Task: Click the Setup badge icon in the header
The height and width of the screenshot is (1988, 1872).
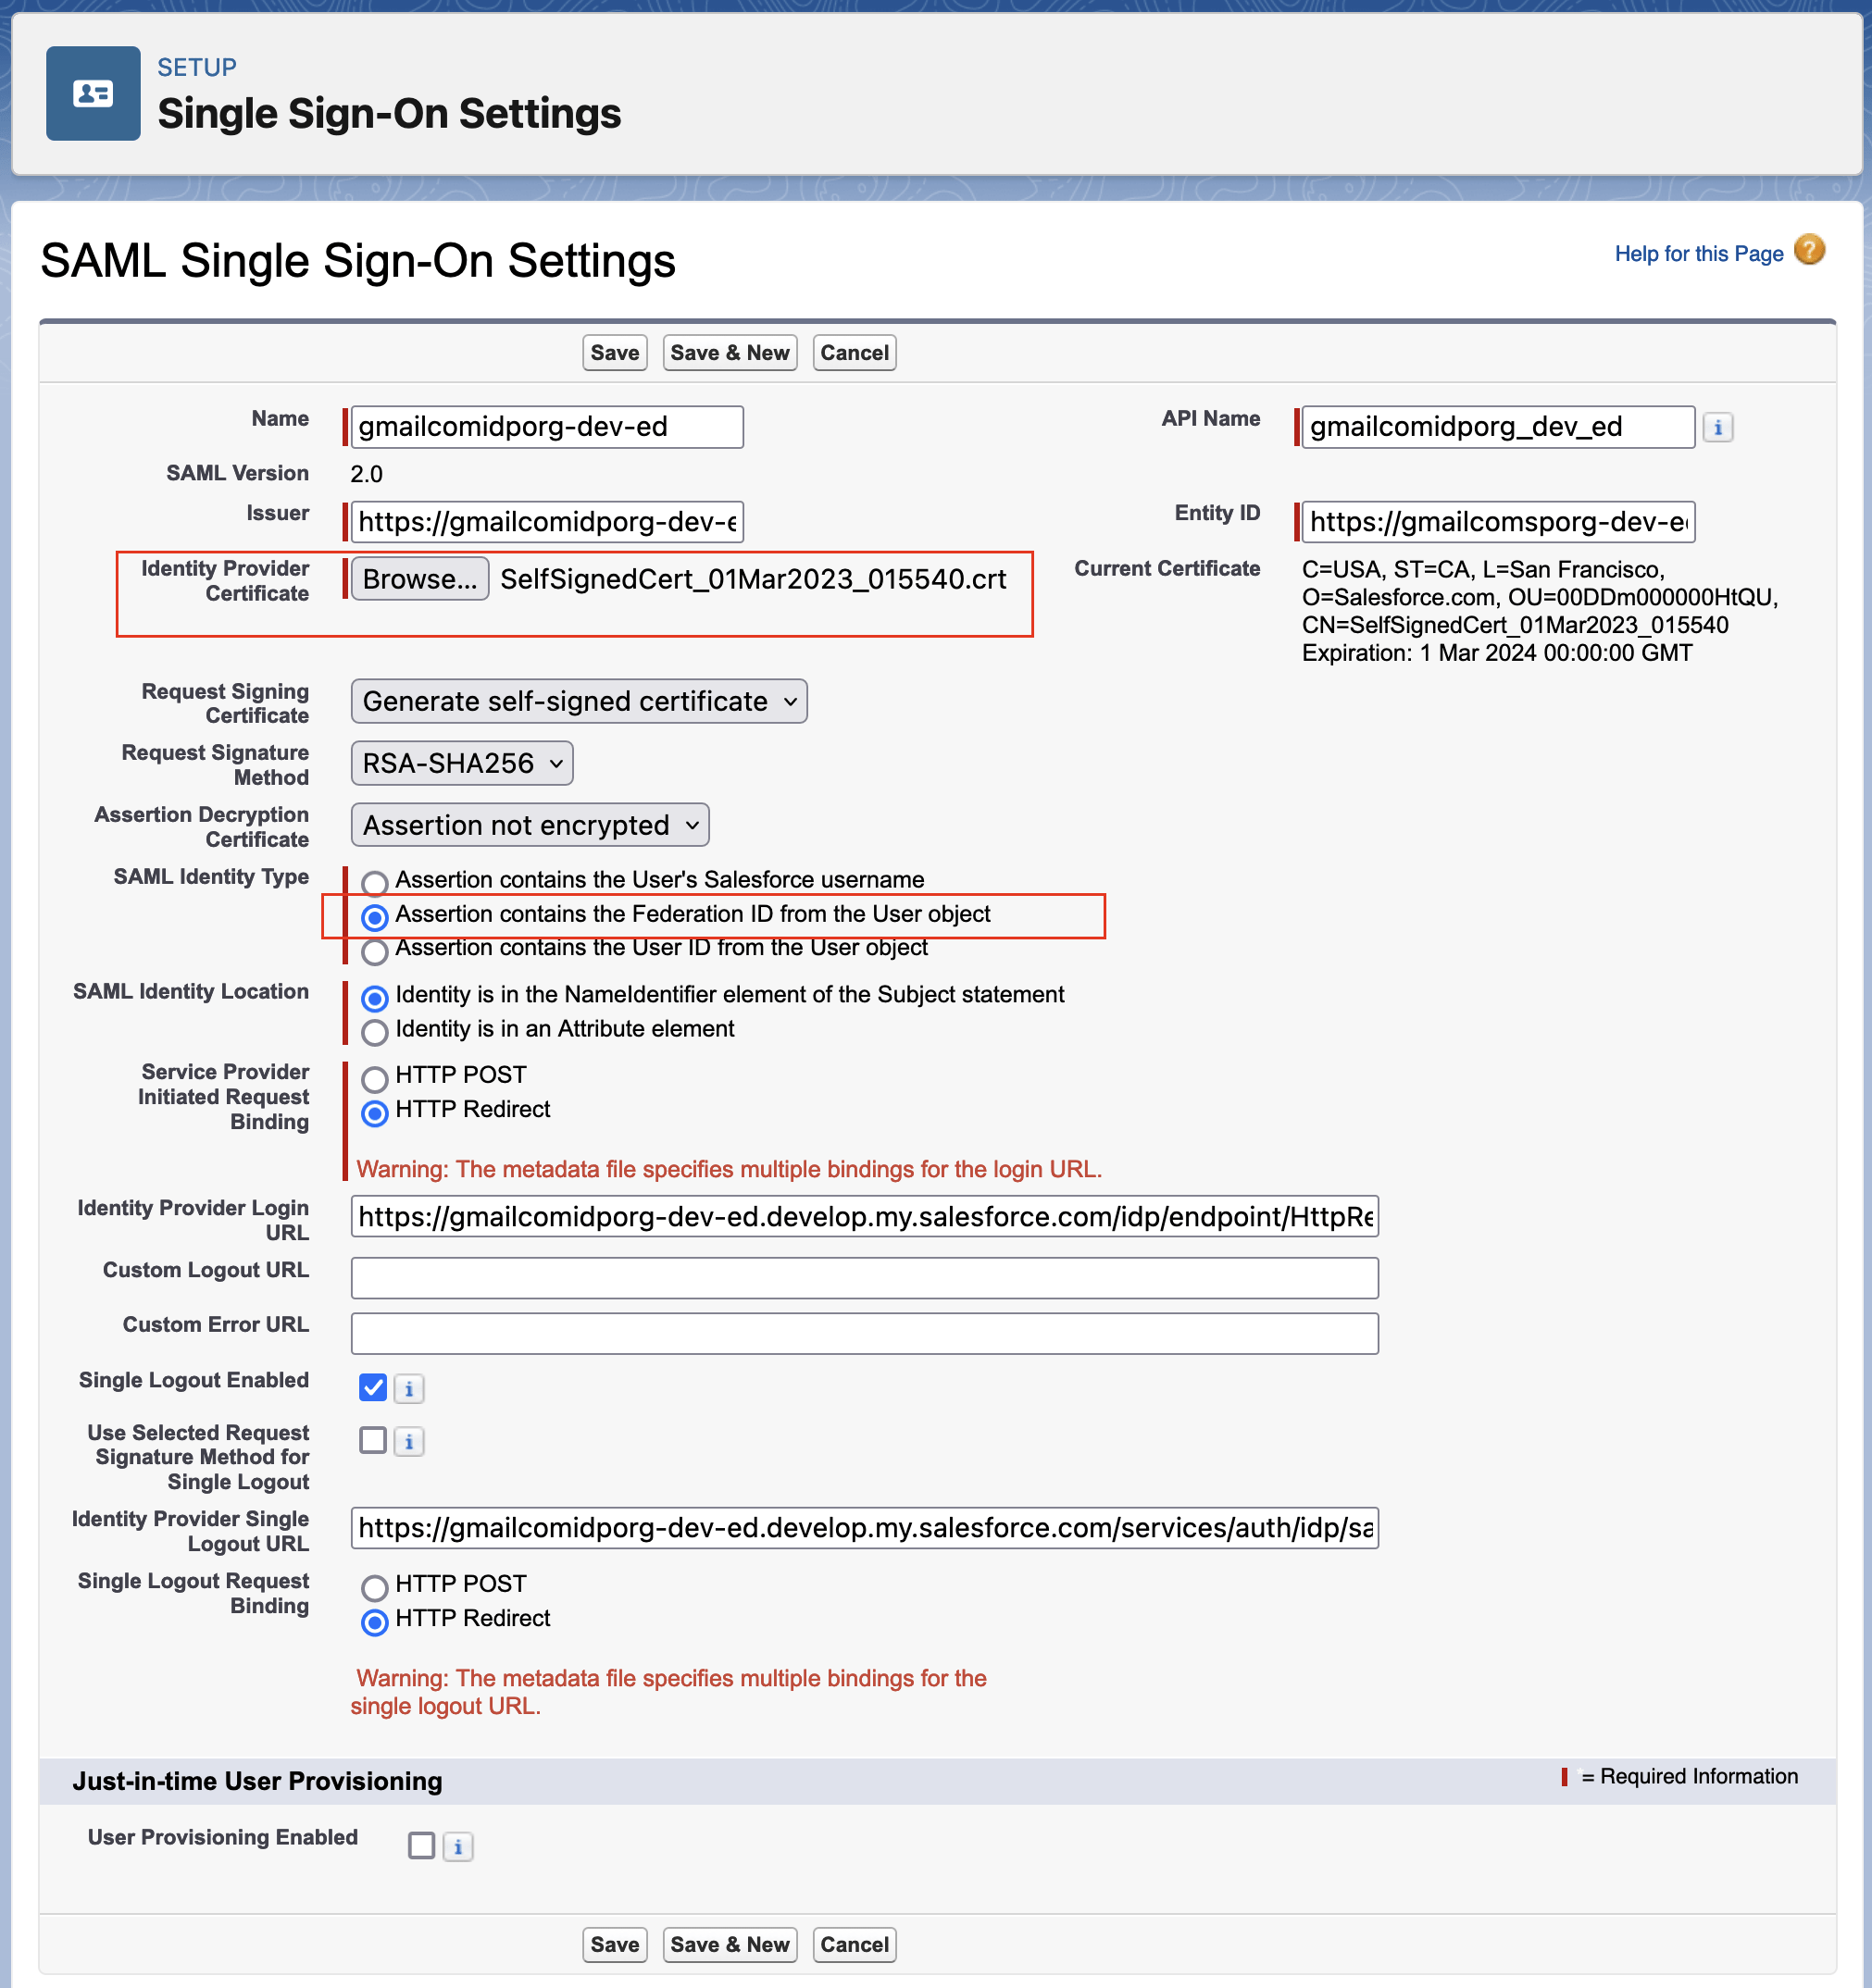Action: click(94, 94)
